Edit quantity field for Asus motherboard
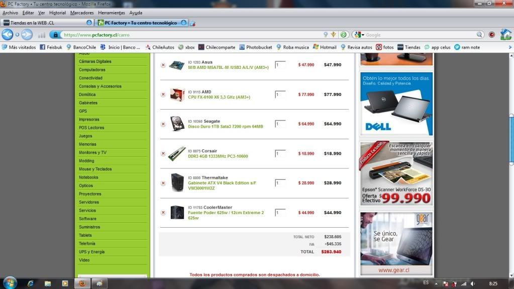 280,65
